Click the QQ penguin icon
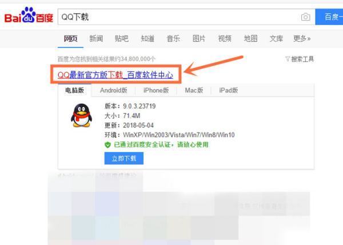The height and width of the screenshot is (245, 343). tap(81, 115)
